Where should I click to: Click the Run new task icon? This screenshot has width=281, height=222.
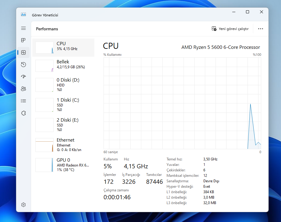(214, 29)
